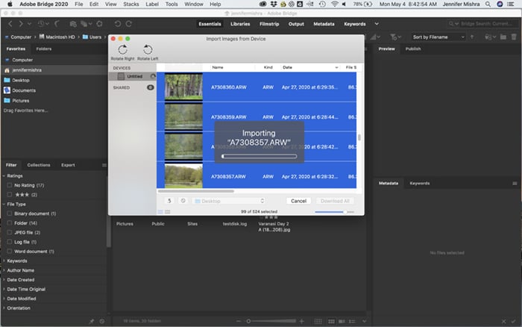Click the boomerang return icon

(57, 24)
